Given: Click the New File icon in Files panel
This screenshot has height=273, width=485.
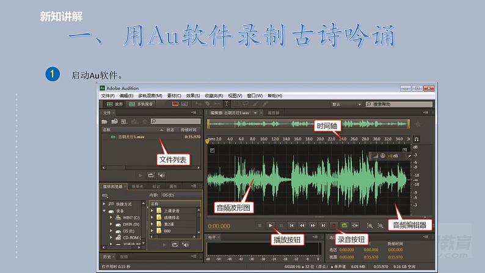Looking at the screenshot, I should click(124, 122).
